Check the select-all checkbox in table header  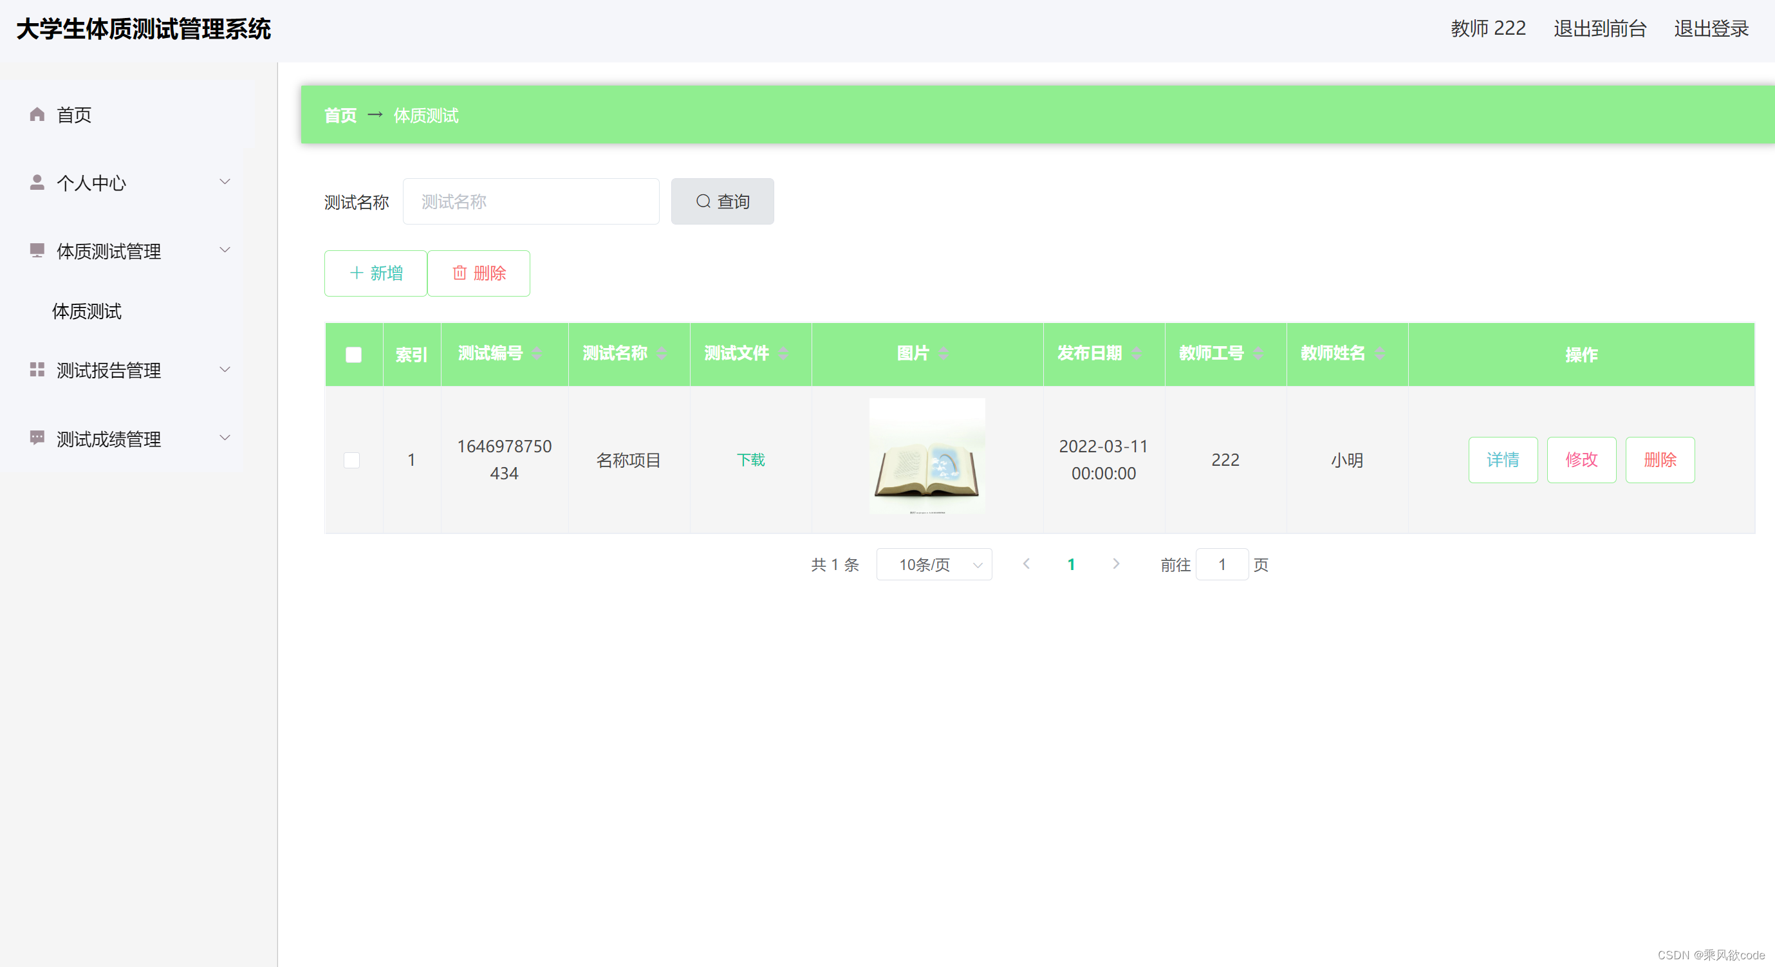tap(353, 354)
